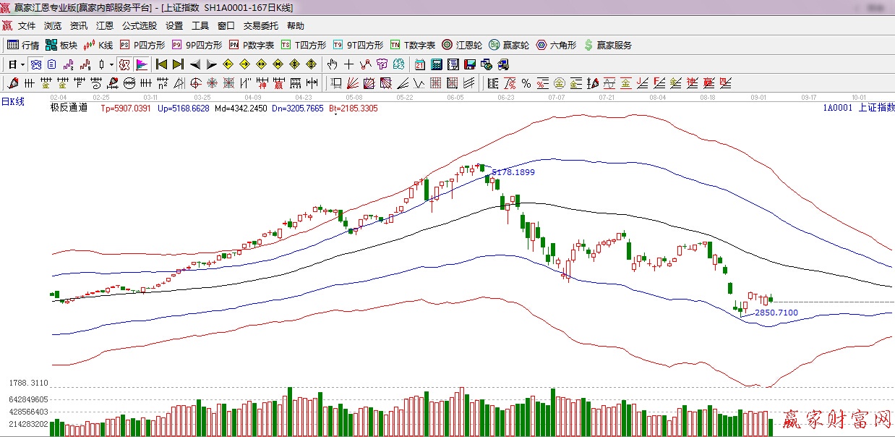
Task: Click the 赢家服务 button
Action: pyautogui.click(x=607, y=45)
